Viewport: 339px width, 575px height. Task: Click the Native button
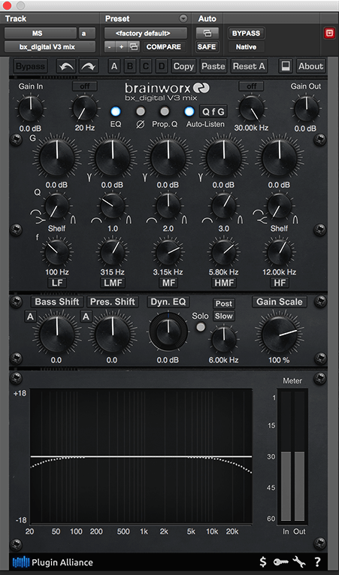tap(247, 47)
